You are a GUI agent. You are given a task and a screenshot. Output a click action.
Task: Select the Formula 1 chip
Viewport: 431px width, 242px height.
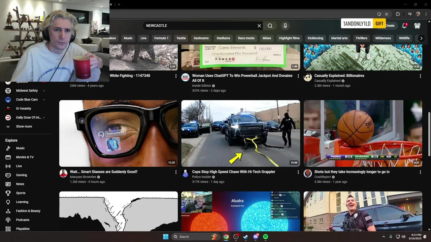[161, 38]
